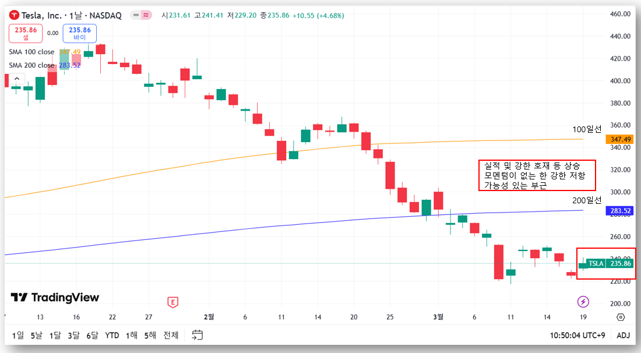The image size is (641, 353).
Task: Click the red sell button 235.86 셀
Action: click(26, 34)
